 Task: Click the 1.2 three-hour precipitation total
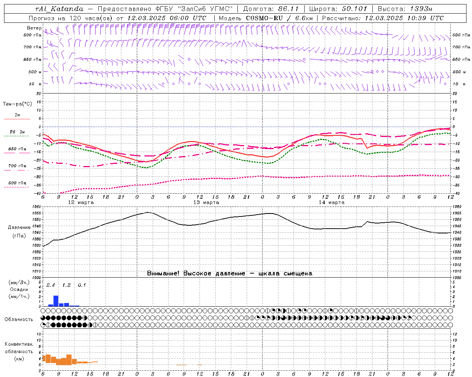66,285
